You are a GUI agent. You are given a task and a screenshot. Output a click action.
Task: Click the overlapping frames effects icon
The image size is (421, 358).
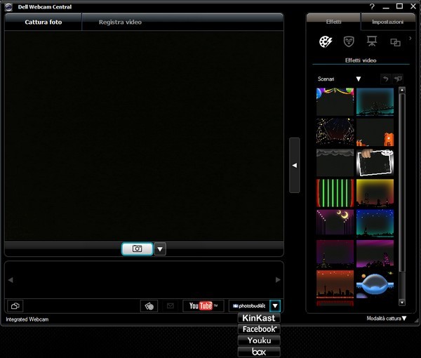395,43
